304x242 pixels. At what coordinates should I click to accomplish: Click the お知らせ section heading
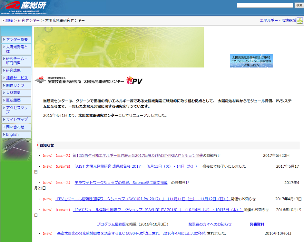pos(46,145)
